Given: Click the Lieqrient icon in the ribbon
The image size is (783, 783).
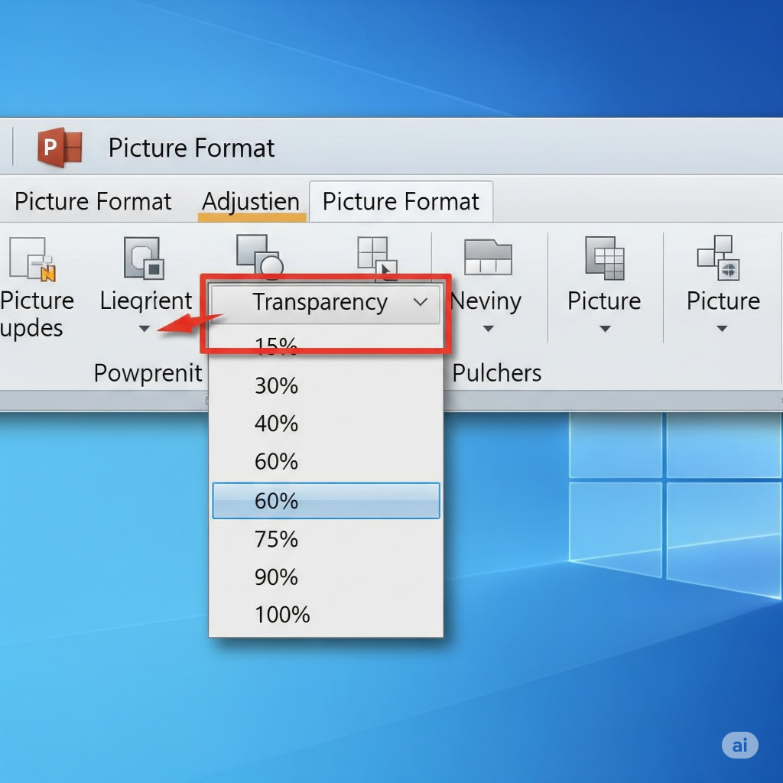Looking at the screenshot, I should pyautogui.click(x=143, y=258).
